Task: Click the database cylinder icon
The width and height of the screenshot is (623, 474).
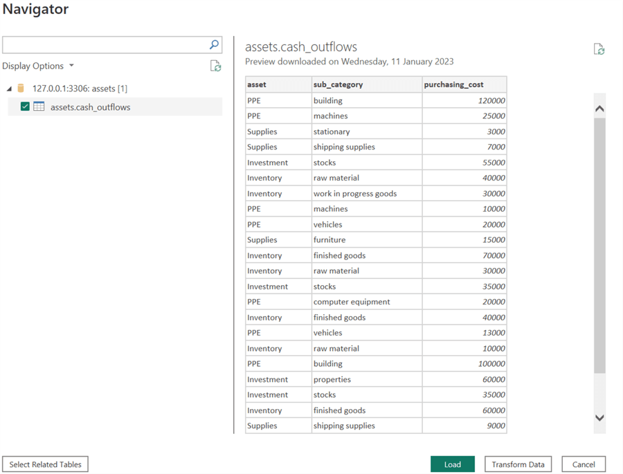Action: click(x=21, y=89)
